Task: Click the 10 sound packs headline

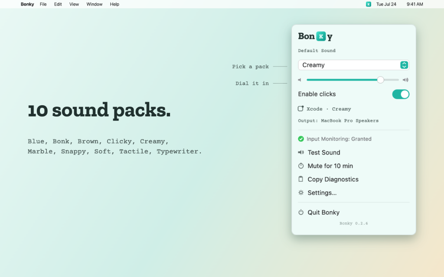Action: tap(99, 110)
